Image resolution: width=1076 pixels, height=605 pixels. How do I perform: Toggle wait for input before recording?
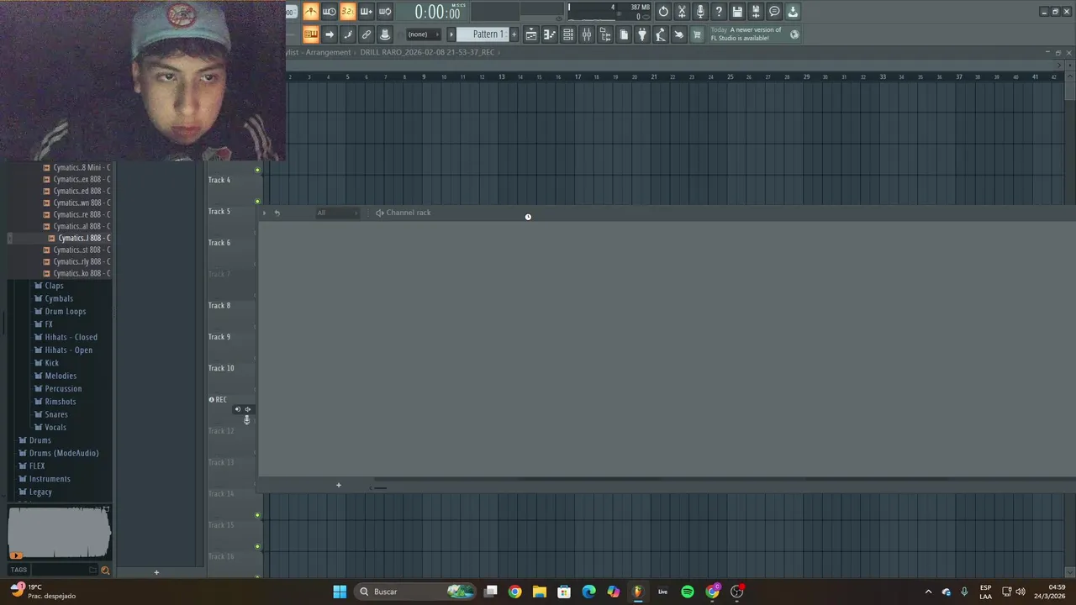coord(330,12)
